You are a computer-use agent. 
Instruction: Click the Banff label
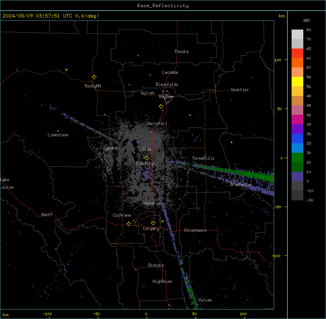(47, 215)
